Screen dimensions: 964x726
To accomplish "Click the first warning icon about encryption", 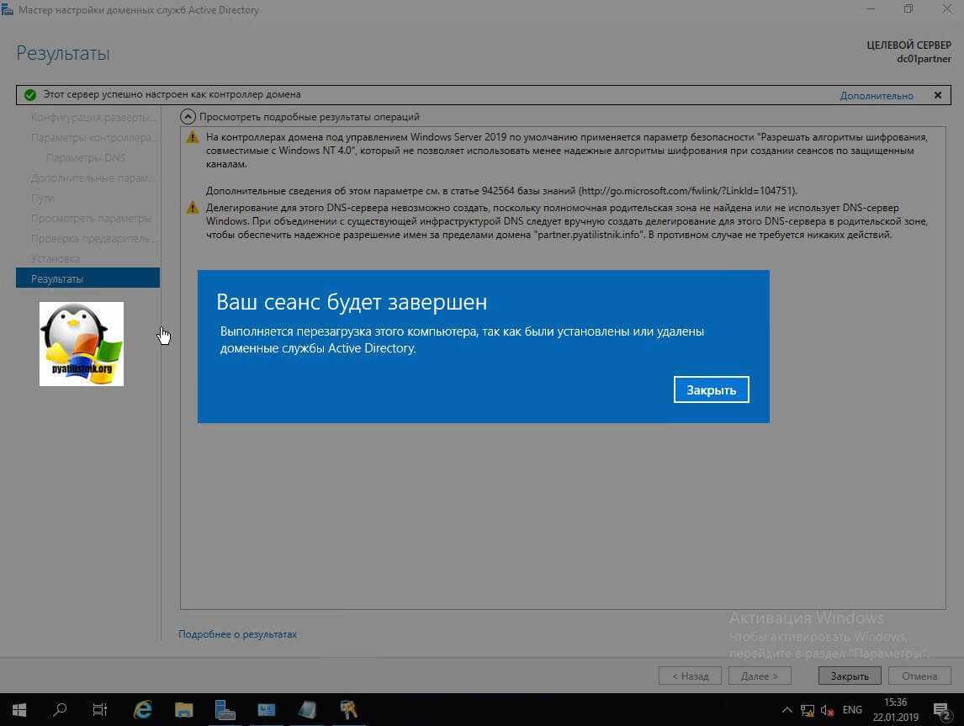I will click(x=193, y=137).
